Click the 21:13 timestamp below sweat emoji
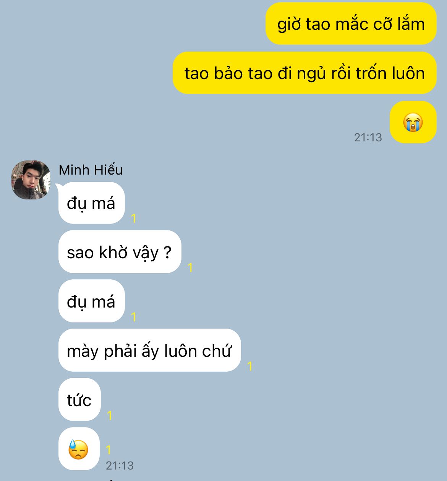 pyautogui.click(x=120, y=465)
